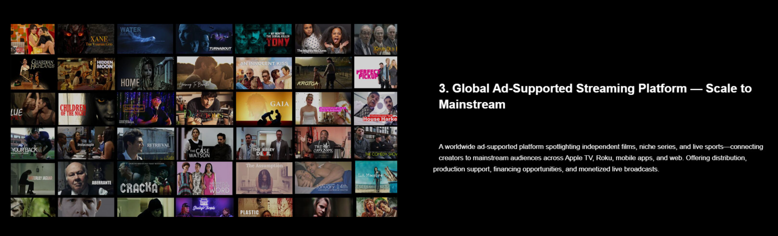Click the Cracka movie poster
The height and width of the screenshot is (236, 778).
point(146,178)
